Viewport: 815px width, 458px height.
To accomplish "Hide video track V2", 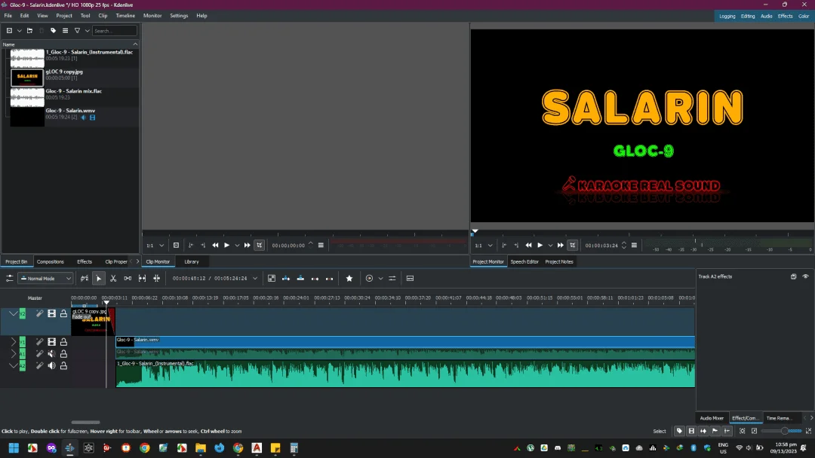I will (x=51, y=313).
